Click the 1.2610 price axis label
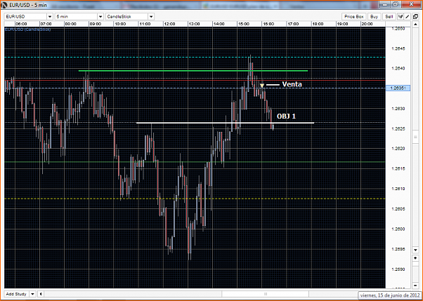Viewport: 423px width, 301px height. coord(398,189)
